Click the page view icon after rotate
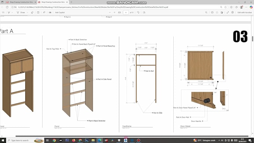Image resolution: width=254 pixels, height=143 pixels. (x=144, y=12)
